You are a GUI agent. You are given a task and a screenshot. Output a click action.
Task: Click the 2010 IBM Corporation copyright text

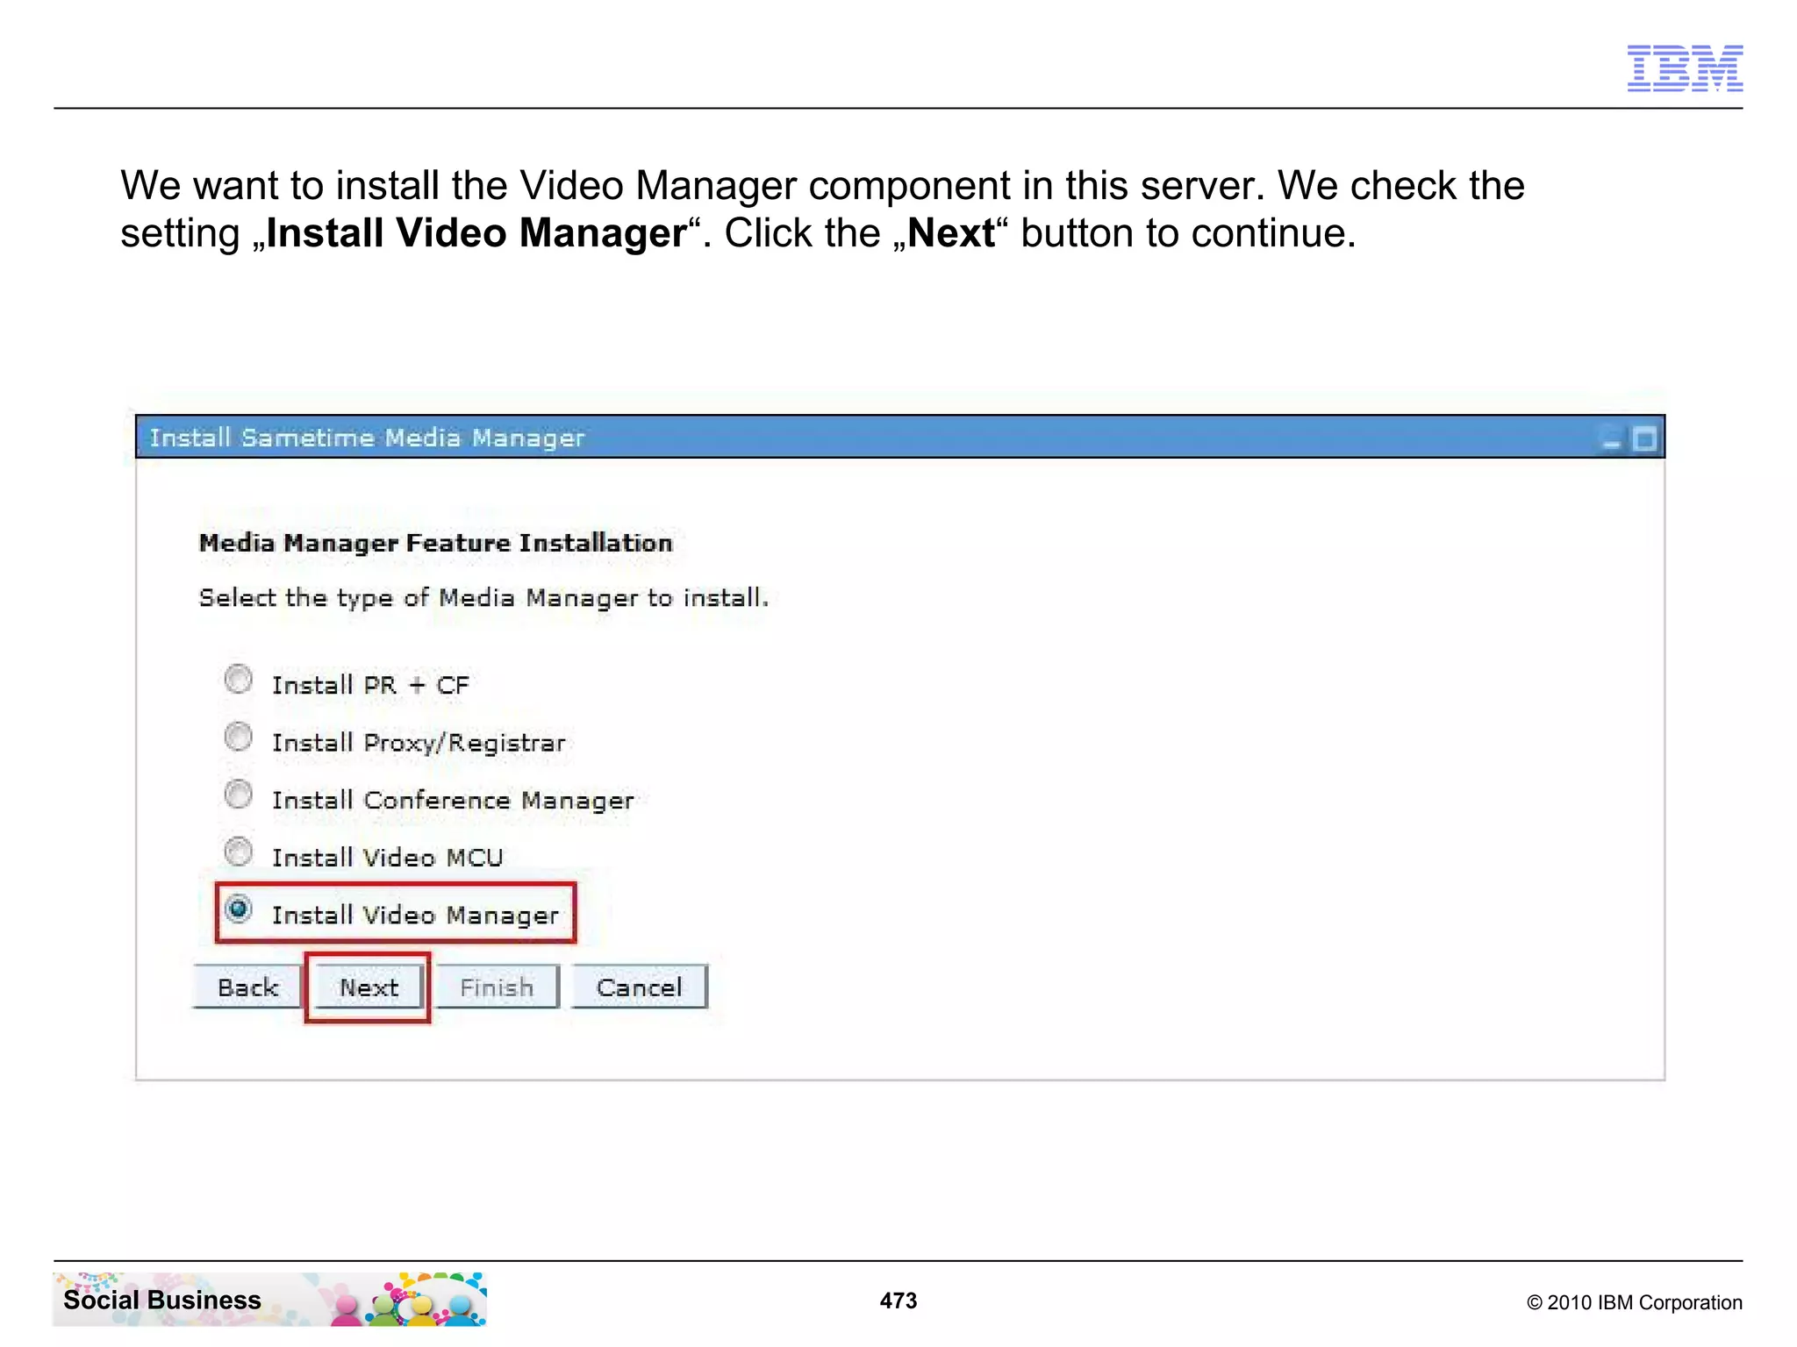[x=1634, y=1302]
